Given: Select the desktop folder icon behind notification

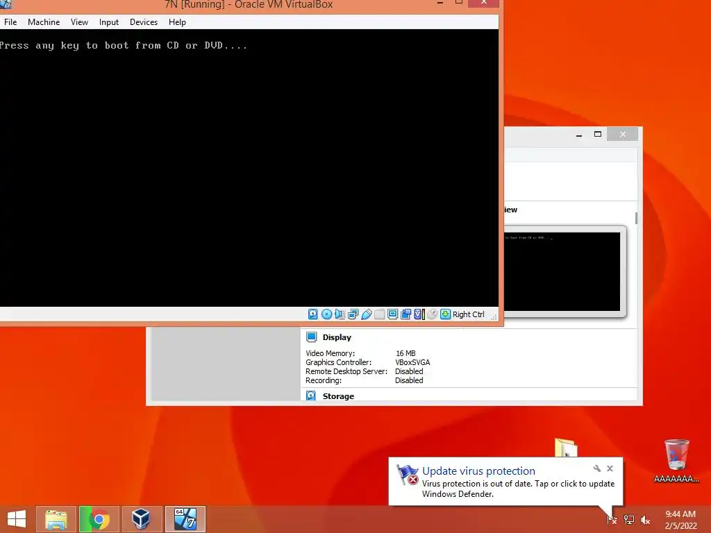Looking at the screenshot, I should [x=566, y=448].
